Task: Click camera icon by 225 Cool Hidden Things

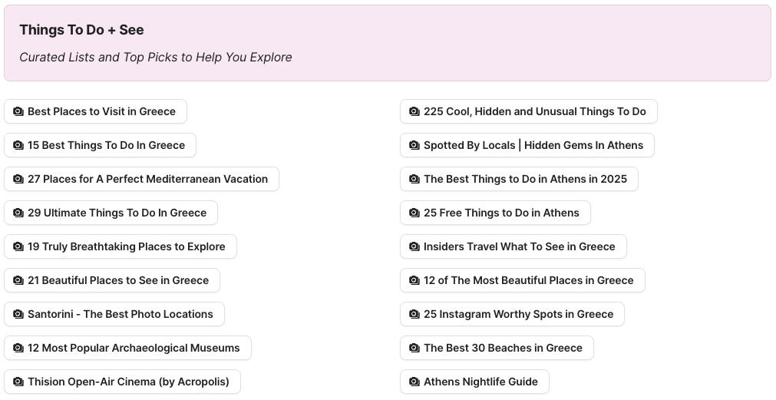Action: pyautogui.click(x=414, y=111)
